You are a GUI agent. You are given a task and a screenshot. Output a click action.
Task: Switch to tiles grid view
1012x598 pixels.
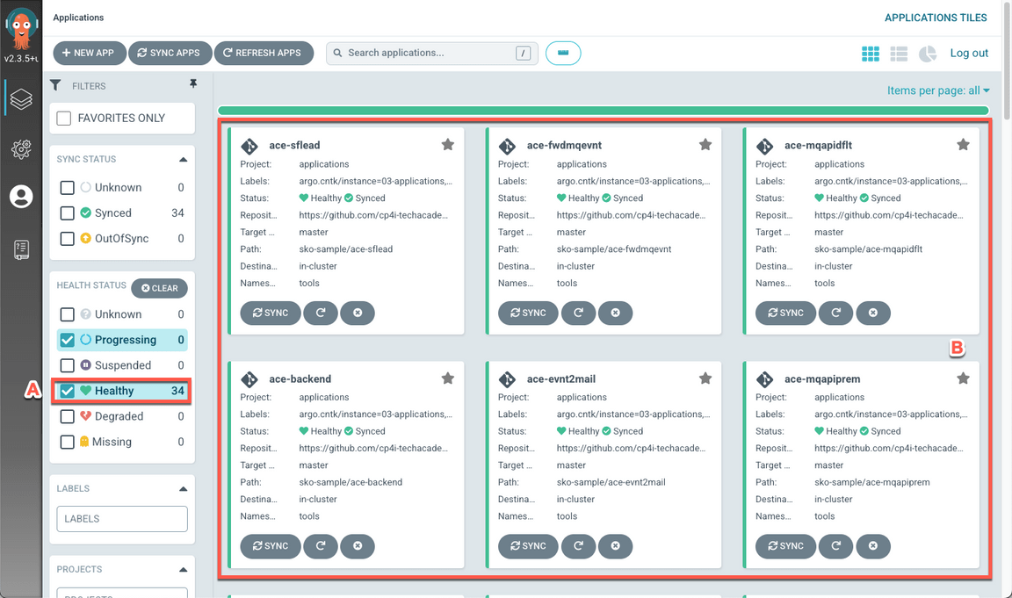(870, 54)
